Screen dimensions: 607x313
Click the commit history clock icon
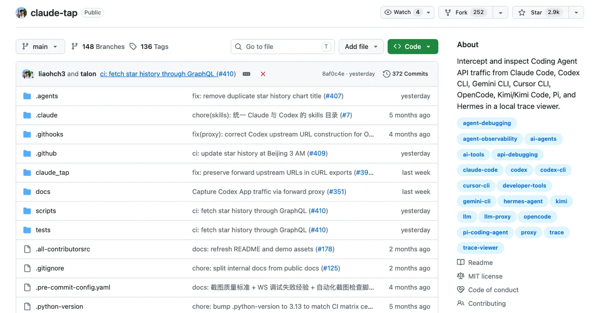tap(386, 74)
